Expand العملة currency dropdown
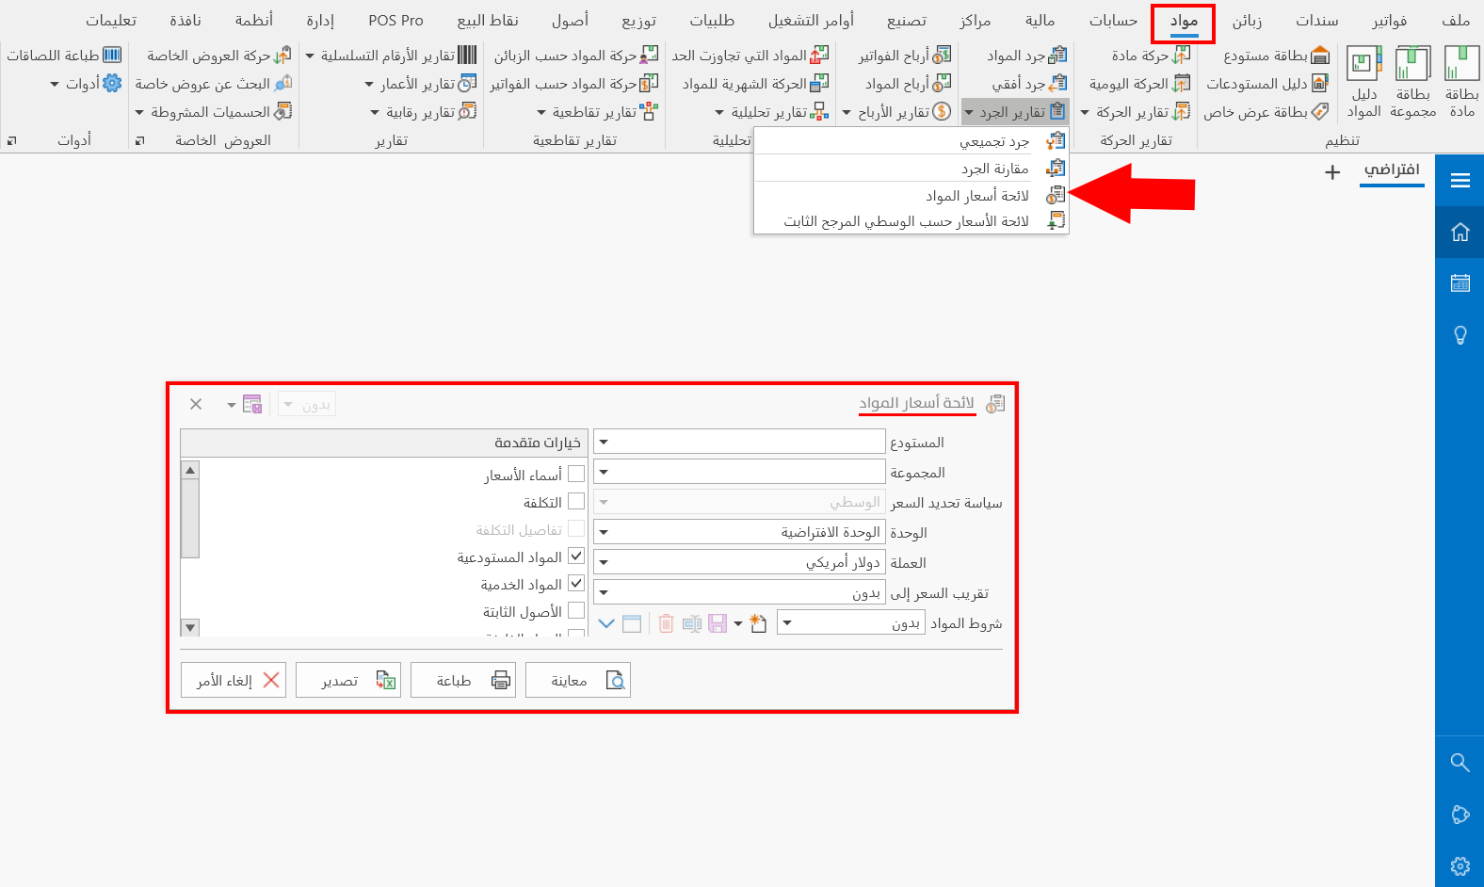The image size is (1484, 887). [604, 562]
